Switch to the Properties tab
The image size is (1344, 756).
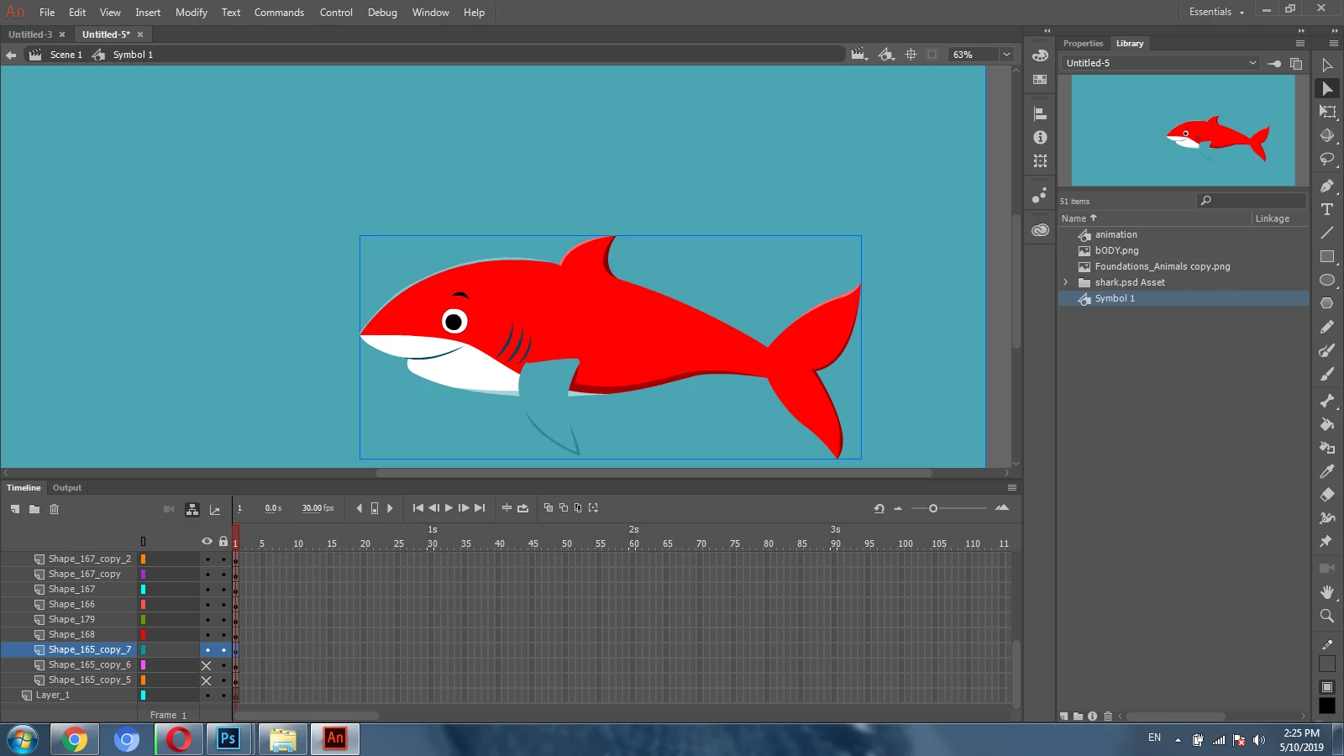pos(1083,44)
